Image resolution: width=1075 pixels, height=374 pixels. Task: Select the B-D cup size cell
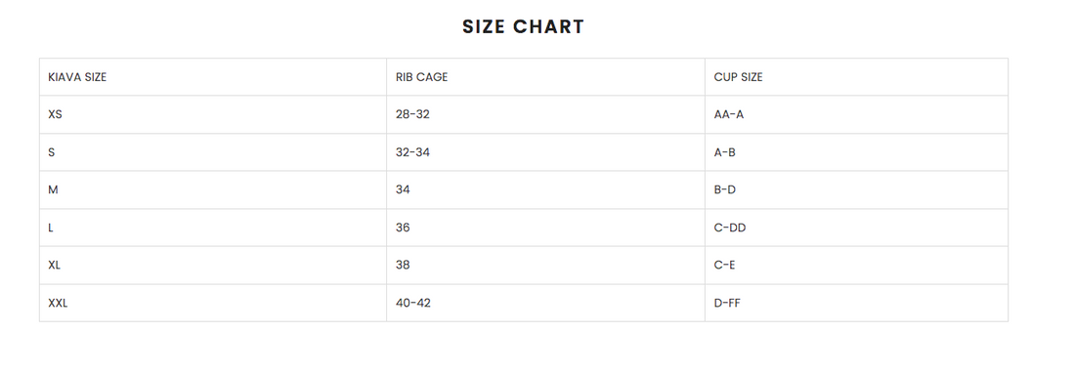[x=856, y=189]
